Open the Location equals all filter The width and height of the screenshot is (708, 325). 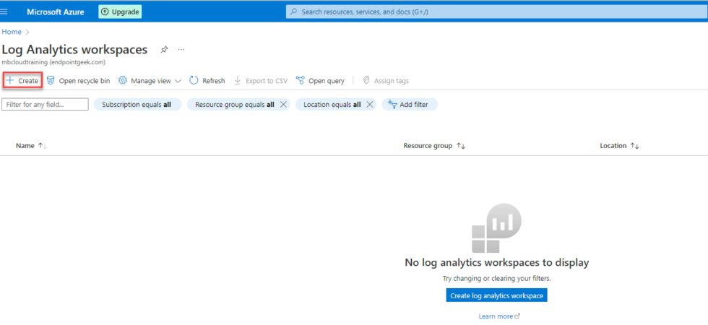click(x=332, y=104)
